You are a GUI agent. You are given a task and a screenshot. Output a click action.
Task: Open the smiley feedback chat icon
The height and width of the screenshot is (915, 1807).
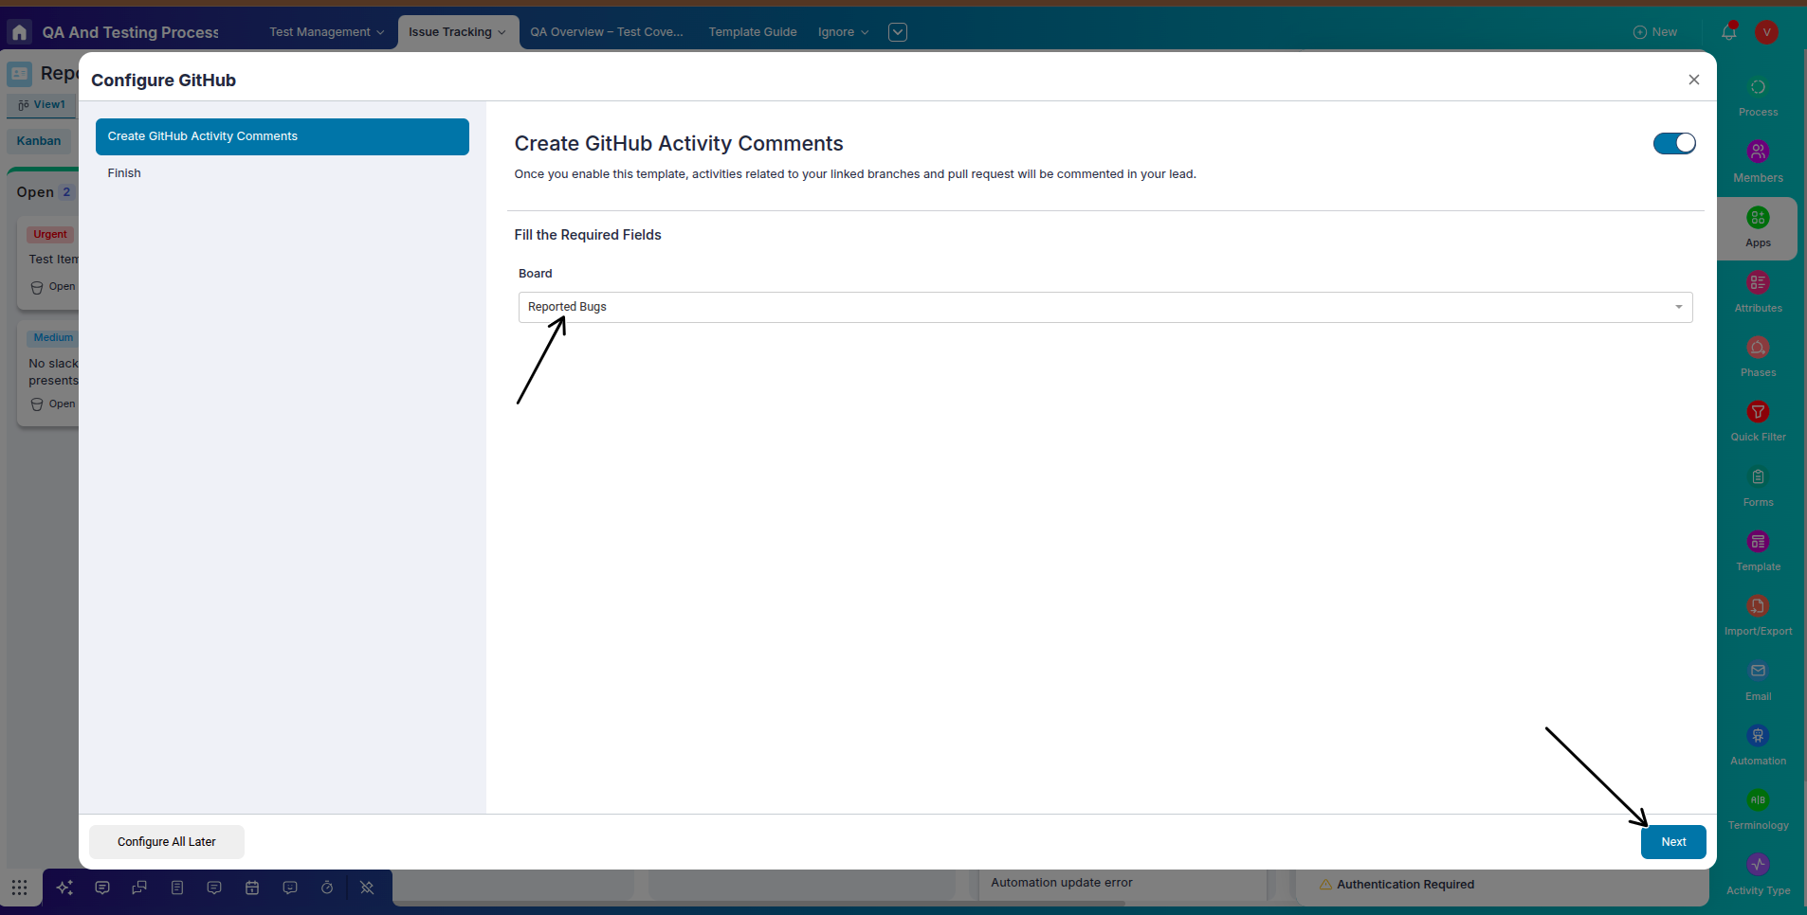pyautogui.click(x=290, y=888)
